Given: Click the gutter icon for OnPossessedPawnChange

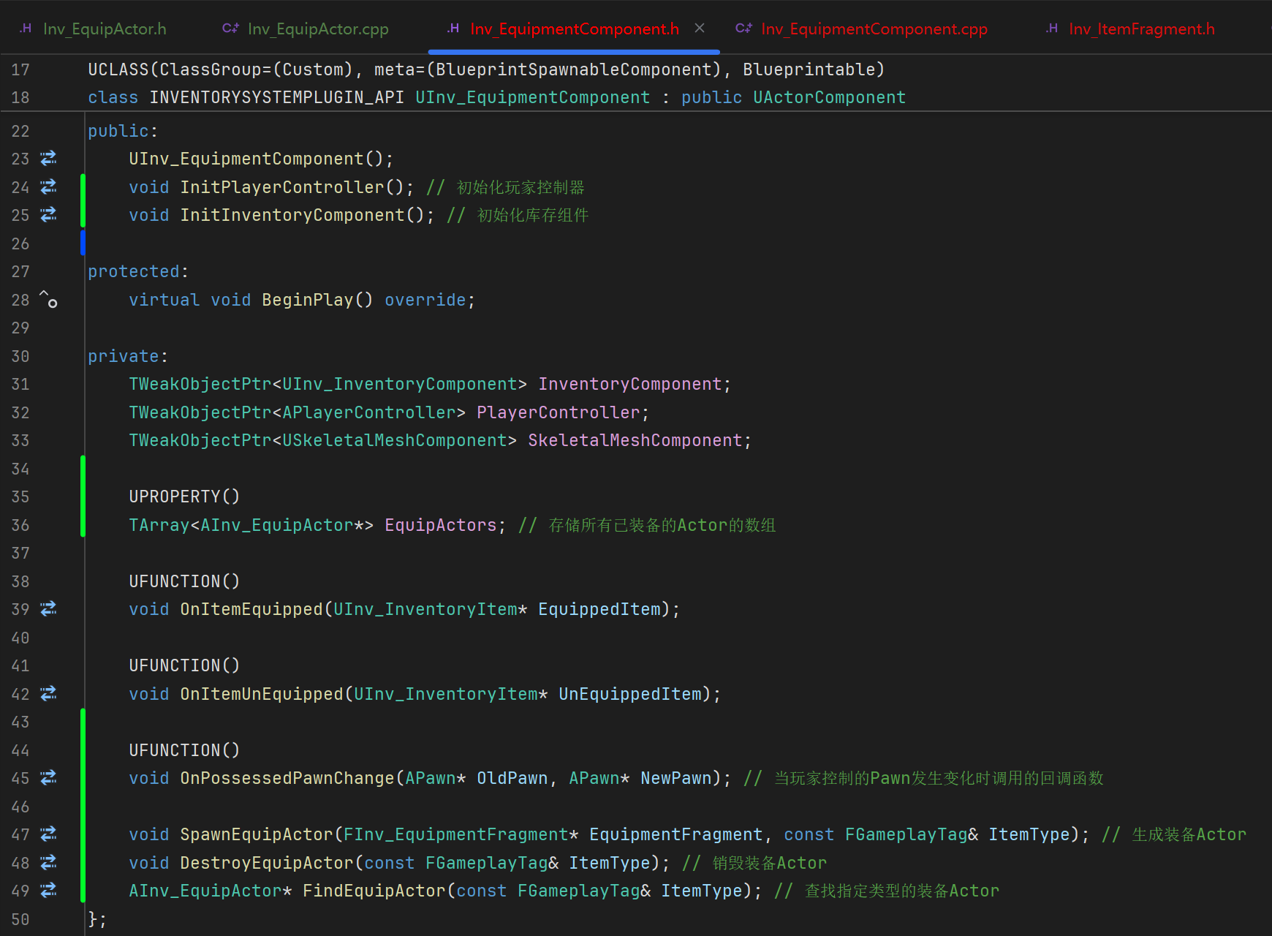Looking at the screenshot, I should click(48, 777).
